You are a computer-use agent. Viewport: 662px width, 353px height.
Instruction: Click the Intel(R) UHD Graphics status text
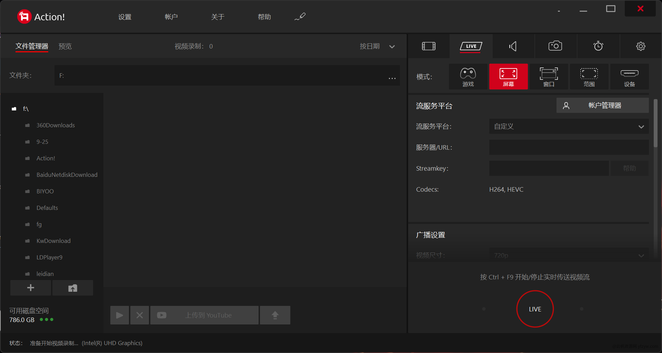click(112, 343)
